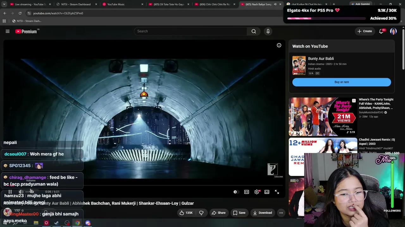405x227 pixels.
Task: Dislike the video
Action: (x=201, y=213)
